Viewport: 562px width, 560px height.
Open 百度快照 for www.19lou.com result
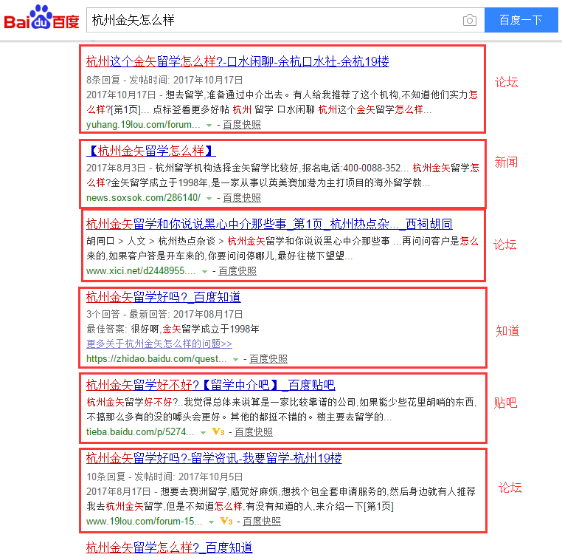(x=262, y=522)
